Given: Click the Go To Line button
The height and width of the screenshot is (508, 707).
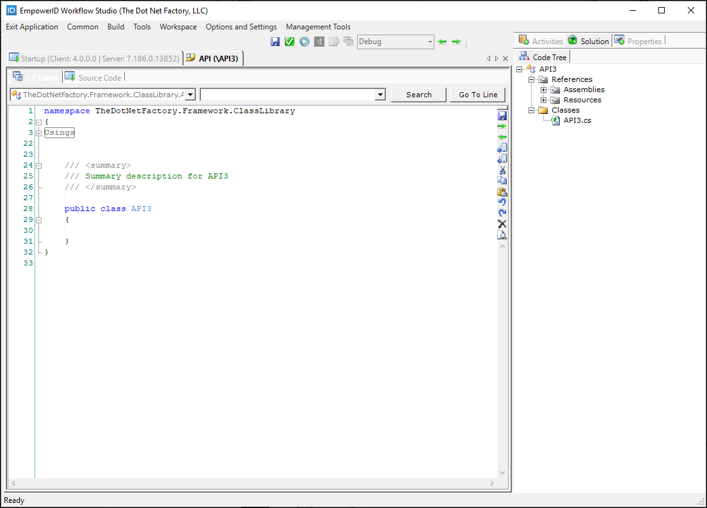Looking at the screenshot, I should pyautogui.click(x=477, y=94).
